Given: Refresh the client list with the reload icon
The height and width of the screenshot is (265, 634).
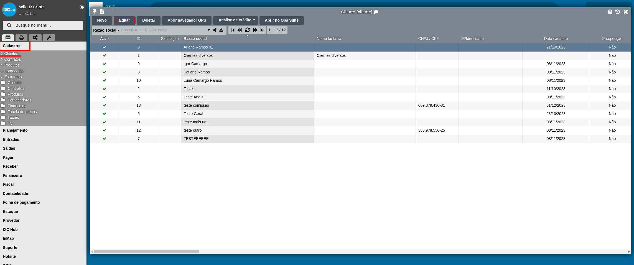Looking at the screenshot, I should click(x=247, y=30).
